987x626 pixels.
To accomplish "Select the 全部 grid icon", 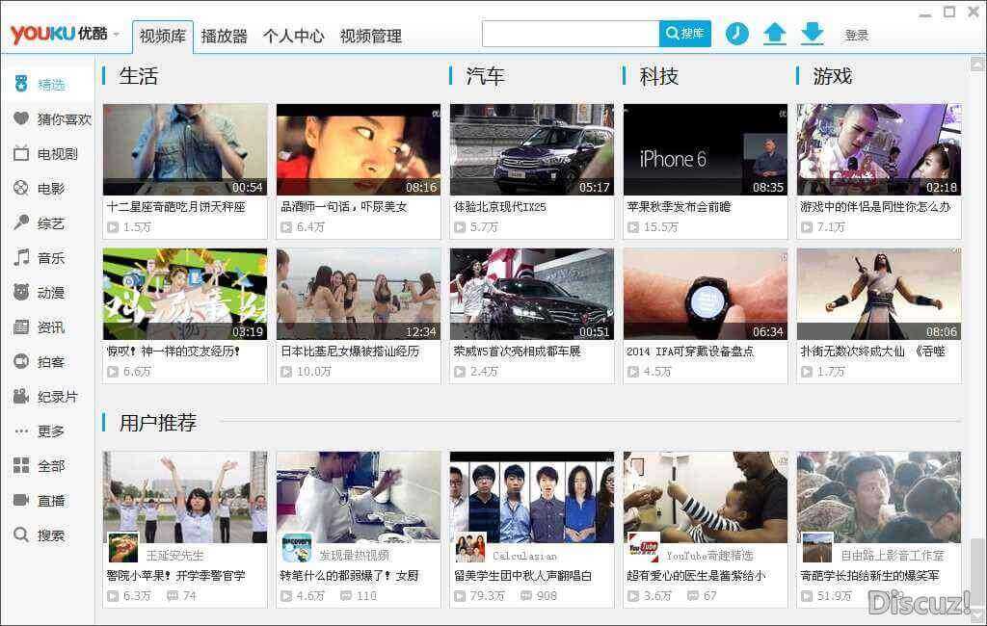I will pyautogui.click(x=21, y=465).
